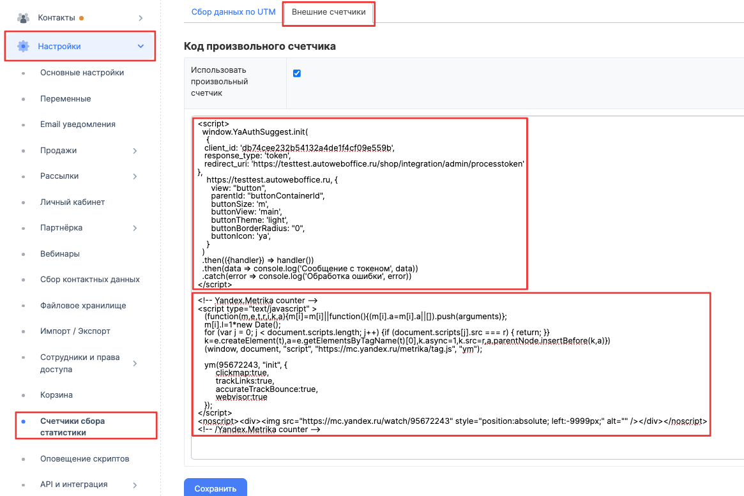
Task: Open Импорт / Экспорт
Action: 75,331
